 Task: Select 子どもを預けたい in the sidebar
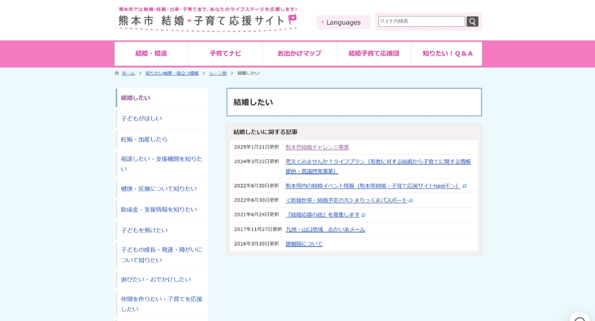tap(162, 231)
